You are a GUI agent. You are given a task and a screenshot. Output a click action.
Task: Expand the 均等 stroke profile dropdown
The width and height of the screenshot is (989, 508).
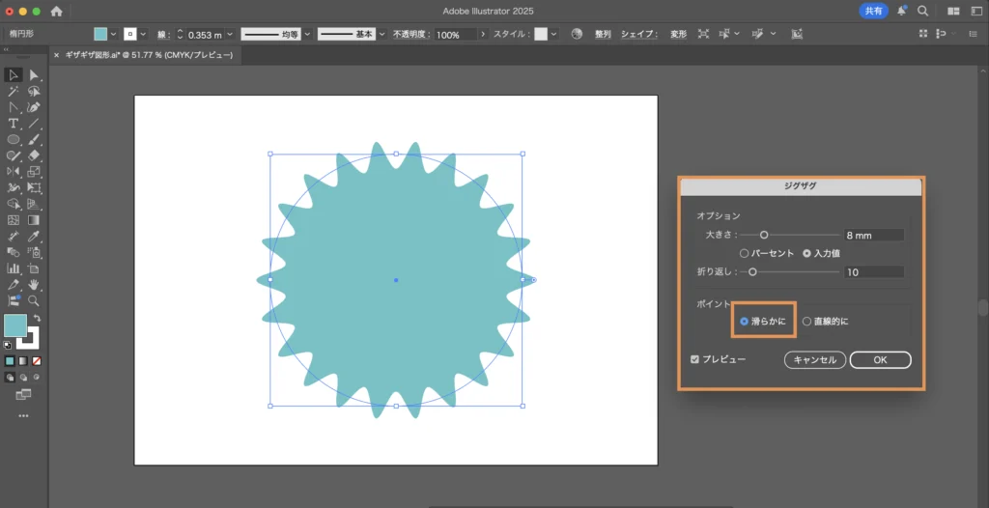308,34
